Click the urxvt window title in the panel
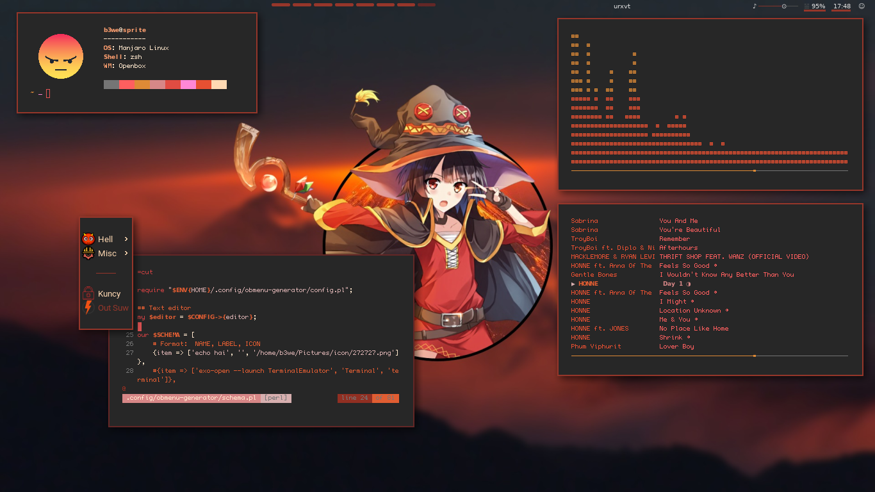The height and width of the screenshot is (492, 875). click(x=622, y=6)
